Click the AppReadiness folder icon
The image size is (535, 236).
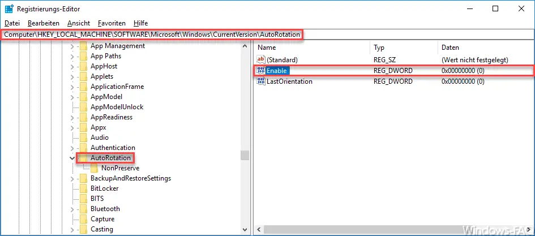[83, 117]
